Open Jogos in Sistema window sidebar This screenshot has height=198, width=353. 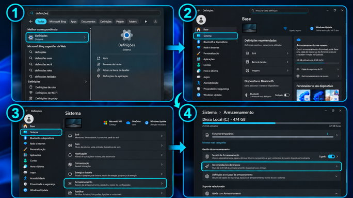[33, 172]
